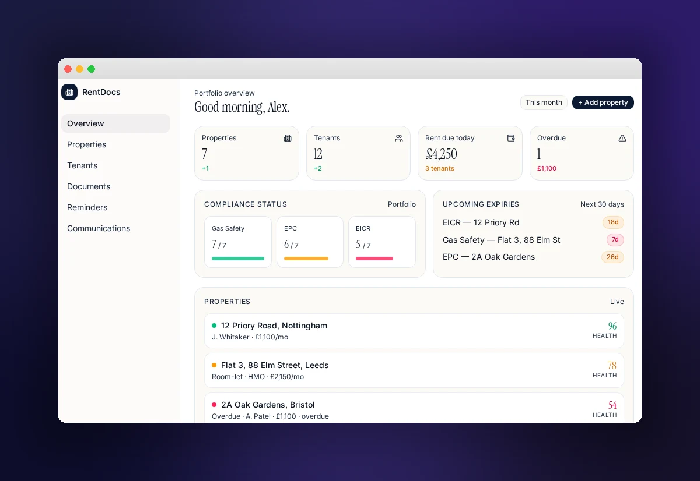Click green status dot for 12 Priory Road
Viewport: 700px width, 481px height.
pos(214,326)
